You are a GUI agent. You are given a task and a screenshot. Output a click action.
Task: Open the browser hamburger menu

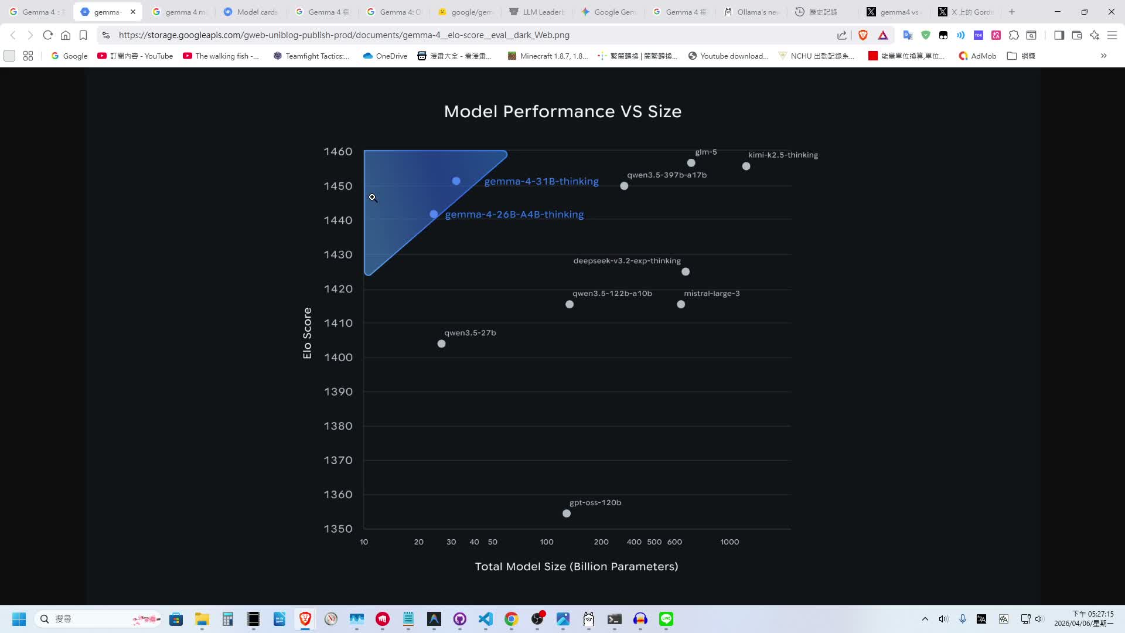pos(1112,35)
